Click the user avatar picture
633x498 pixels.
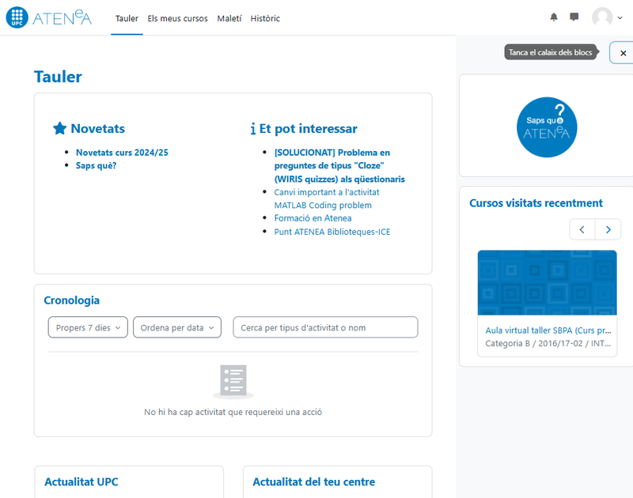[602, 17]
